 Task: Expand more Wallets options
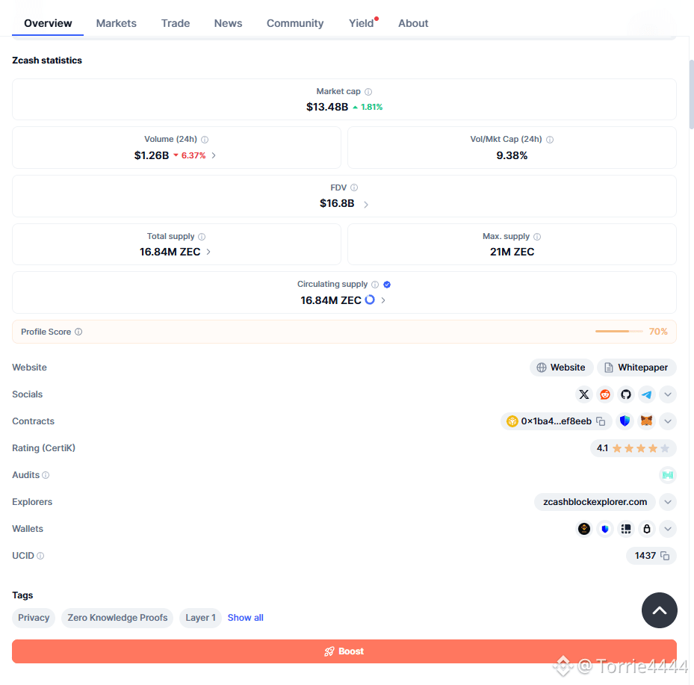click(667, 529)
